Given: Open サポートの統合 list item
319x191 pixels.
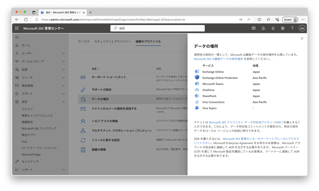Looking at the screenshot, I should (x=102, y=90).
